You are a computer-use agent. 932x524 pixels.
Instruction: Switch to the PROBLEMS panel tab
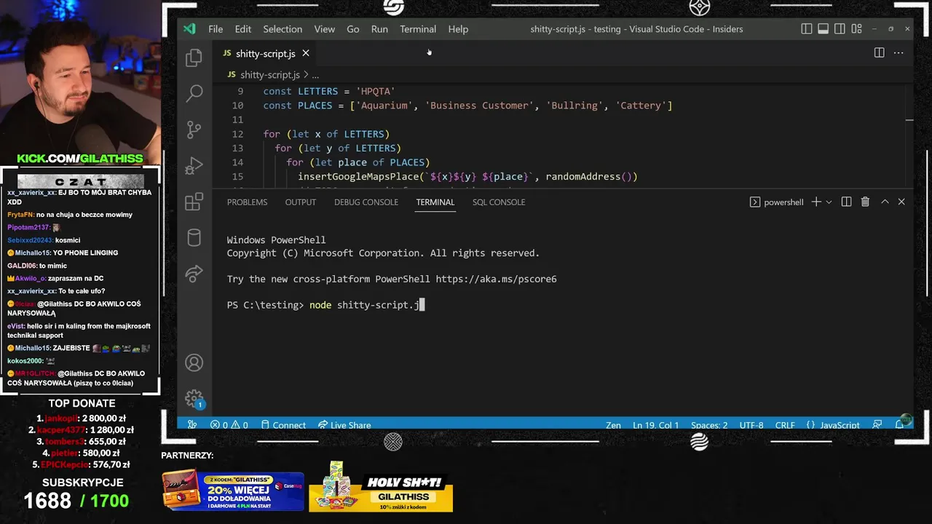click(247, 202)
